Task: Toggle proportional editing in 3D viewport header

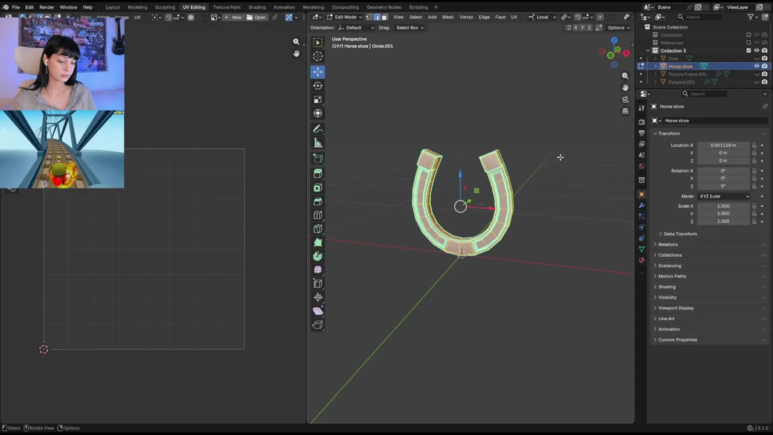Action: pos(600,17)
